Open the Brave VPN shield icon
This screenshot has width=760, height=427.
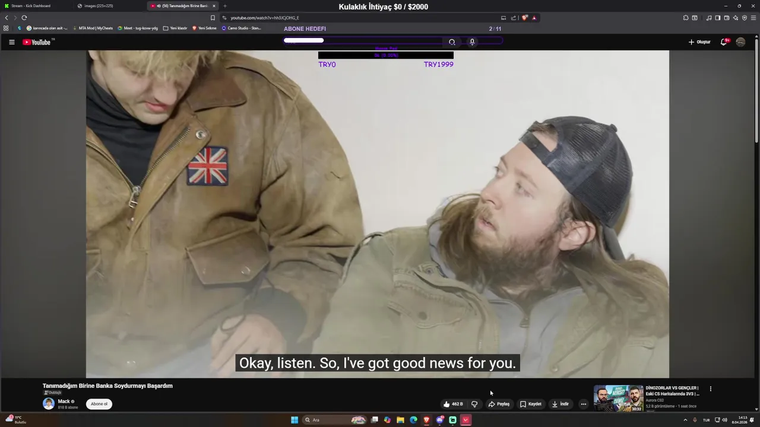pyautogui.click(x=745, y=18)
